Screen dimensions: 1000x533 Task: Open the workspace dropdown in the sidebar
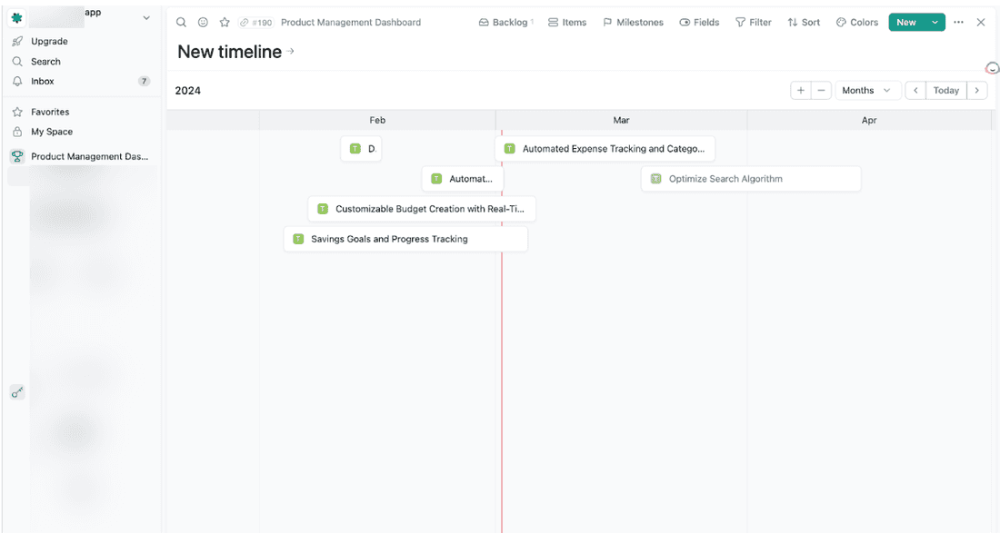click(145, 17)
